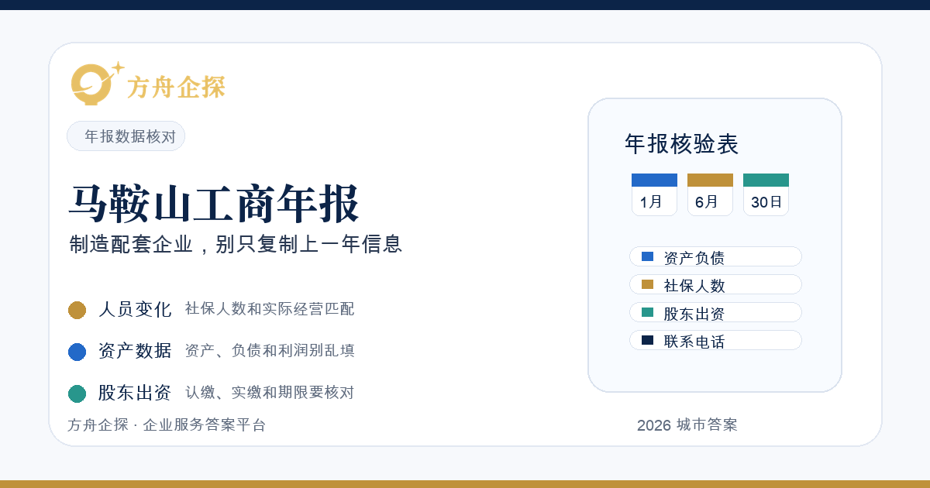The height and width of the screenshot is (488, 930).
Task: Click the 资产数据 item label
Action: [x=135, y=351]
